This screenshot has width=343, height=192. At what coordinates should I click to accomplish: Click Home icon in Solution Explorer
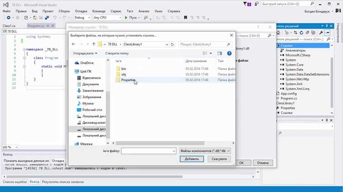[x=278, y=33]
